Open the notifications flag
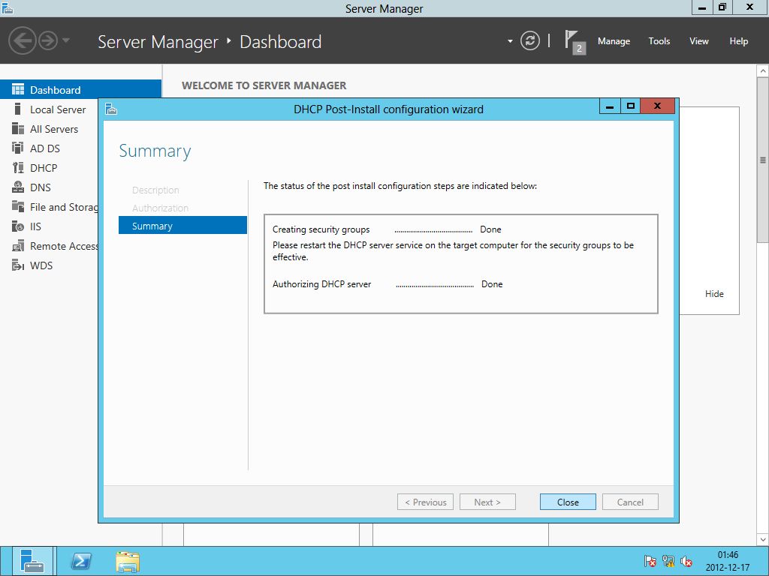Viewport: 769px width, 576px height. tap(574, 42)
